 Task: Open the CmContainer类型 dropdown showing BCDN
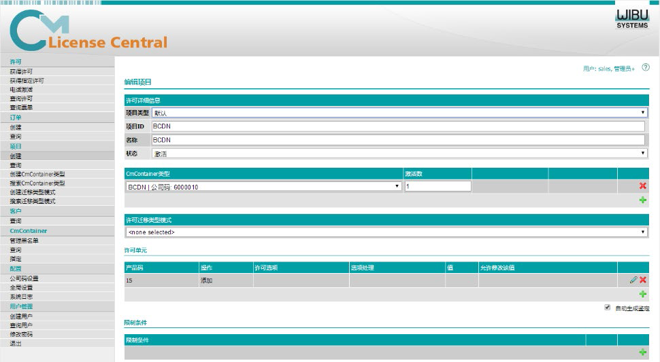click(263, 187)
